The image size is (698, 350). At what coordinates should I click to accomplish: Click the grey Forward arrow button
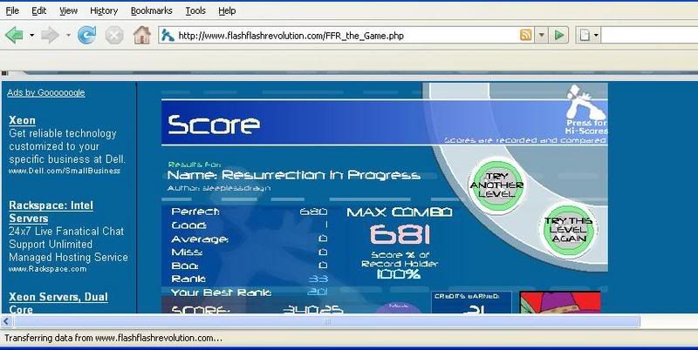[x=50, y=35]
